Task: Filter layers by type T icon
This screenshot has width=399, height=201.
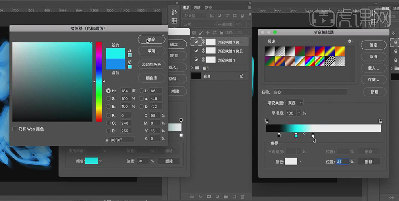Action: (x=227, y=16)
